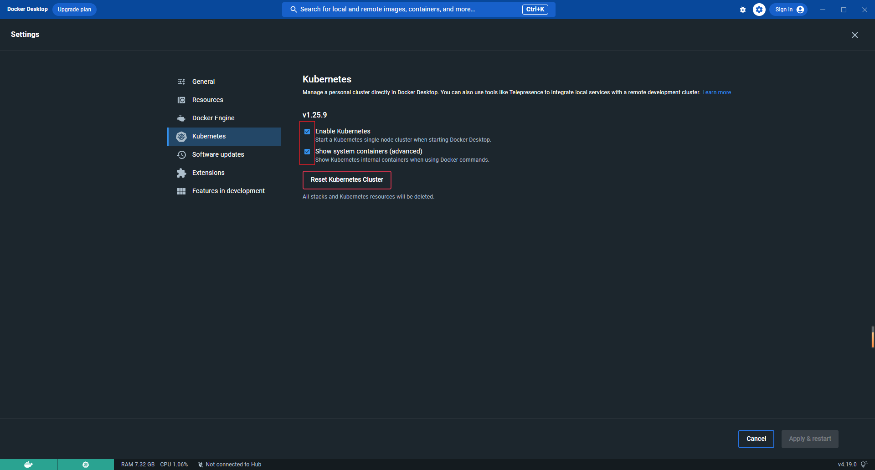Open the troubleshoot bug icon
This screenshot has height=470, width=875.
pos(743,10)
